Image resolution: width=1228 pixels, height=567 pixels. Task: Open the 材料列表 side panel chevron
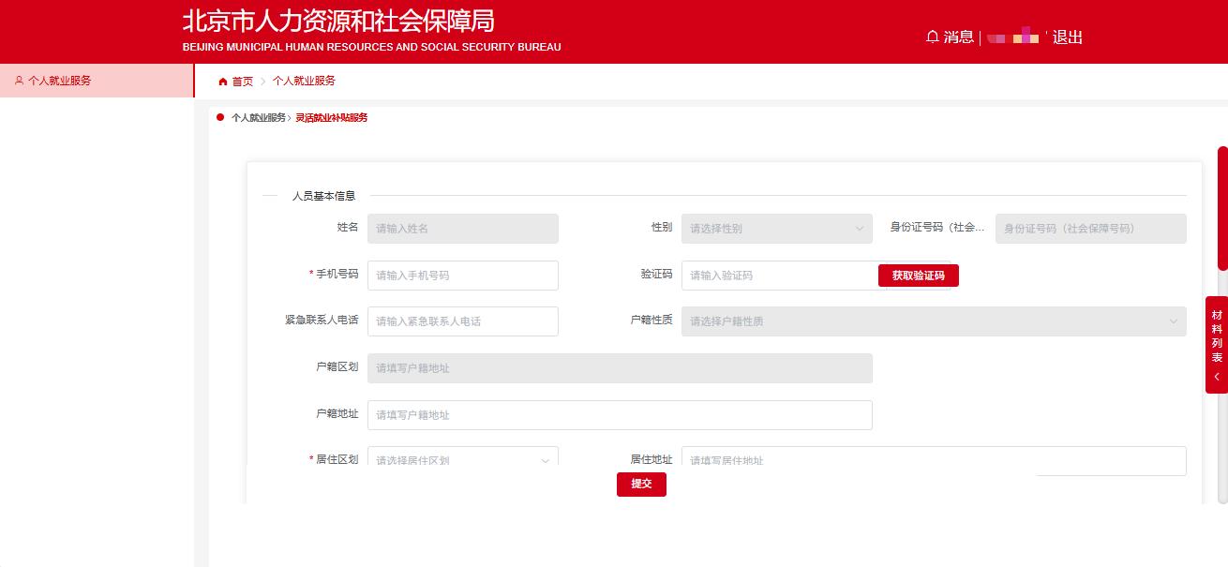(1216, 376)
